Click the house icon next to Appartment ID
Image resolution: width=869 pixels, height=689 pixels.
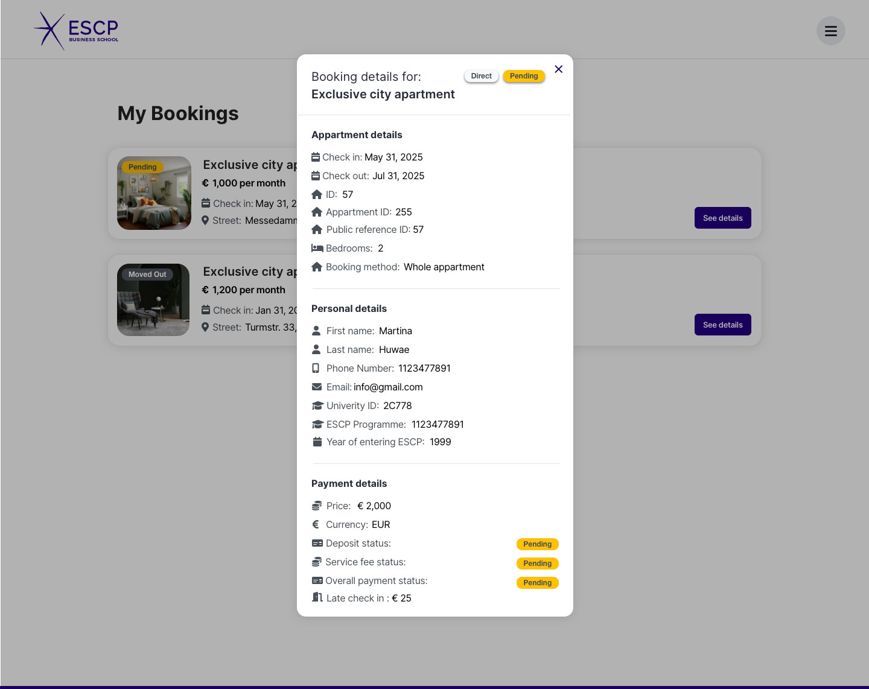pyautogui.click(x=317, y=212)
